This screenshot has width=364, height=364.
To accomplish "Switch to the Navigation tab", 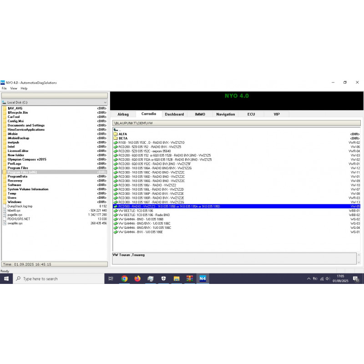I will [225, 114].
